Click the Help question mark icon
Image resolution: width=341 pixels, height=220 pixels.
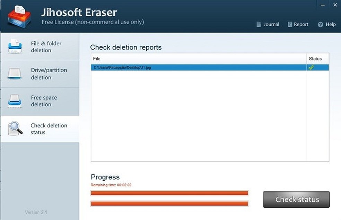click(x=320, y=25)
